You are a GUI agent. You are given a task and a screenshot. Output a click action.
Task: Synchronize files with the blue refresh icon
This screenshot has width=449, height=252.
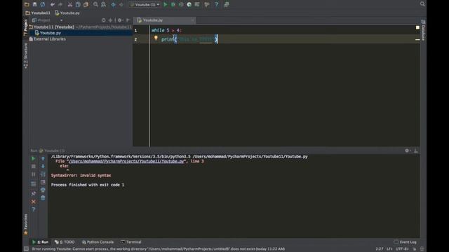tap(43, 4)
